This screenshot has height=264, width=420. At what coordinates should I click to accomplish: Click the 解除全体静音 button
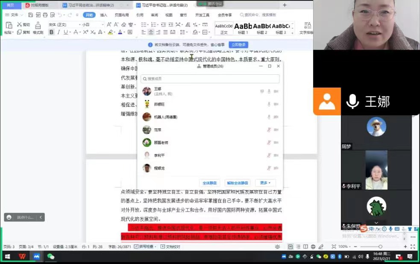[238, 183]
